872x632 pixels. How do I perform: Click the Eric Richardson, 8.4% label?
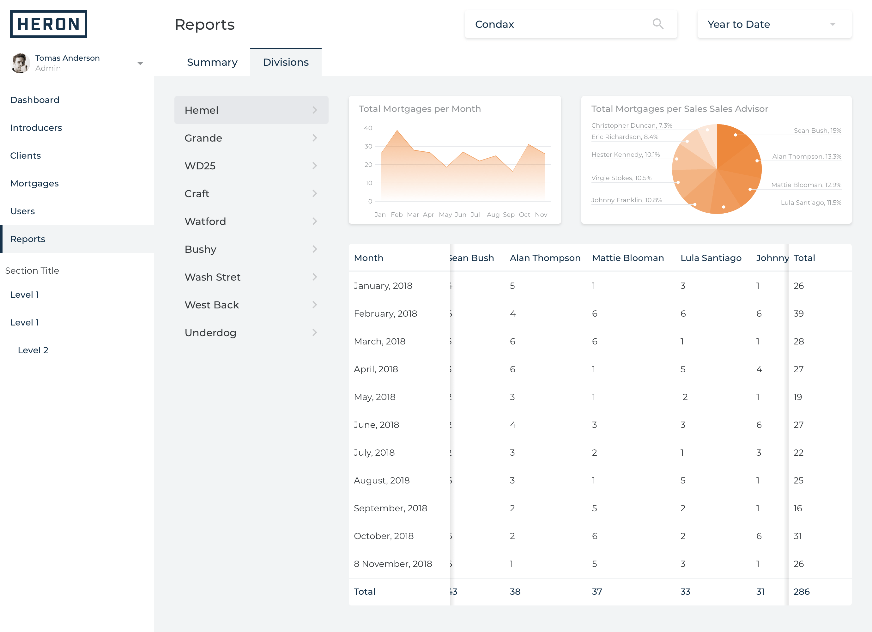click(x=625, y=137)
